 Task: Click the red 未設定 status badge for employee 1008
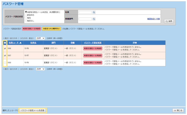click(x=93, y=62)
